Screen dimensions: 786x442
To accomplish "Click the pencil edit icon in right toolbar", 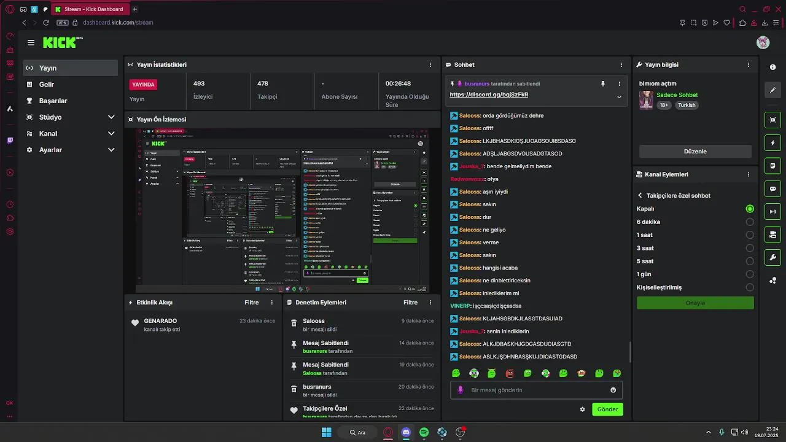I will pos(772,90).
